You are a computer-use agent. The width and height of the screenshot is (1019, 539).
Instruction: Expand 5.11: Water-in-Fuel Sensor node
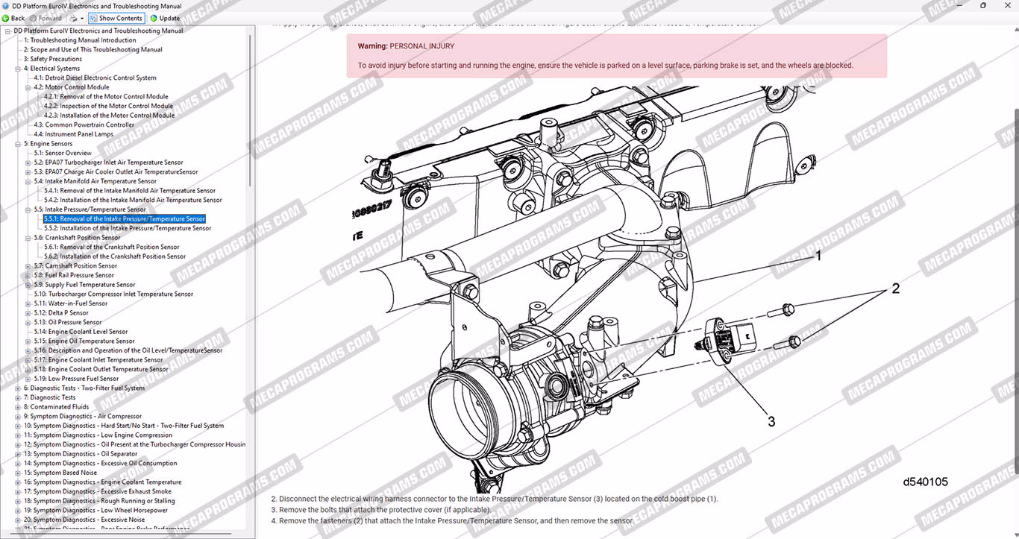point(28,303)
